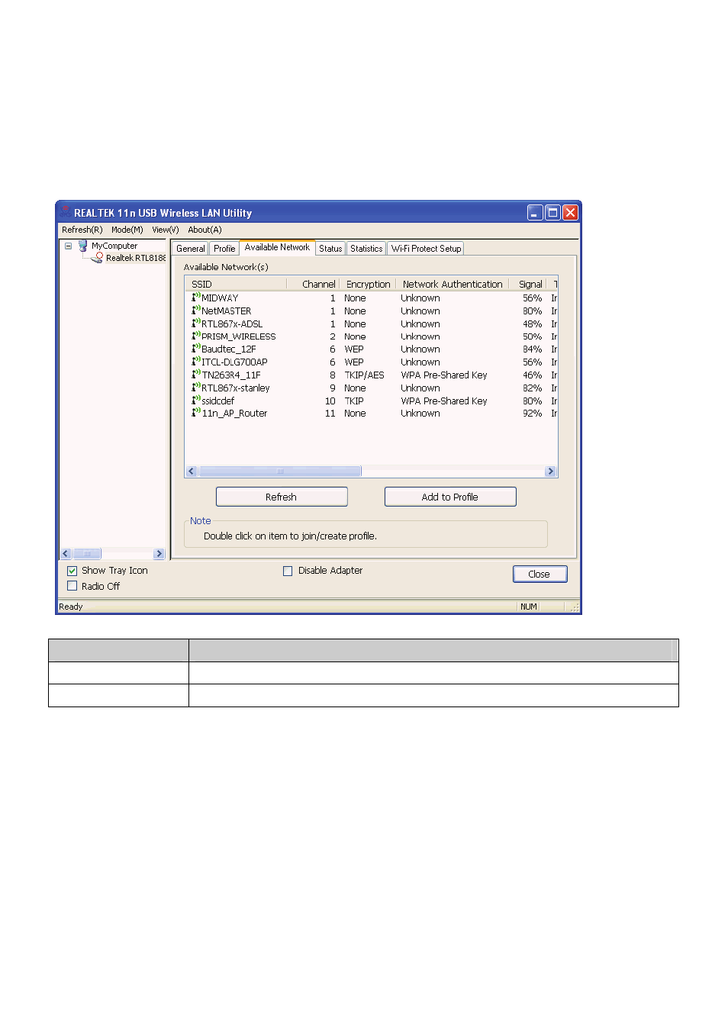Click the Ready status bar text
Viewport: 728px width, 1030px height.
click(71, 607)
